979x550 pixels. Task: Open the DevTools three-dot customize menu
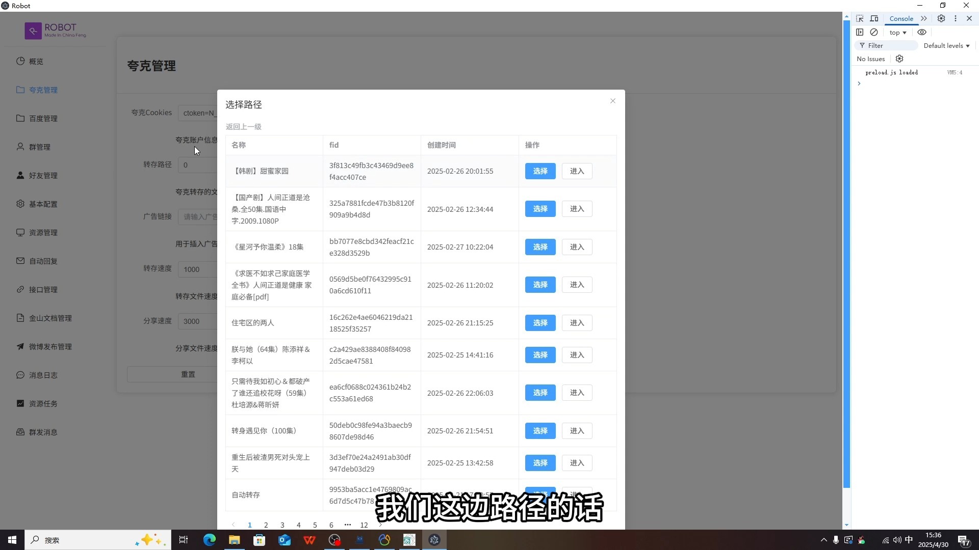point(956,18)
